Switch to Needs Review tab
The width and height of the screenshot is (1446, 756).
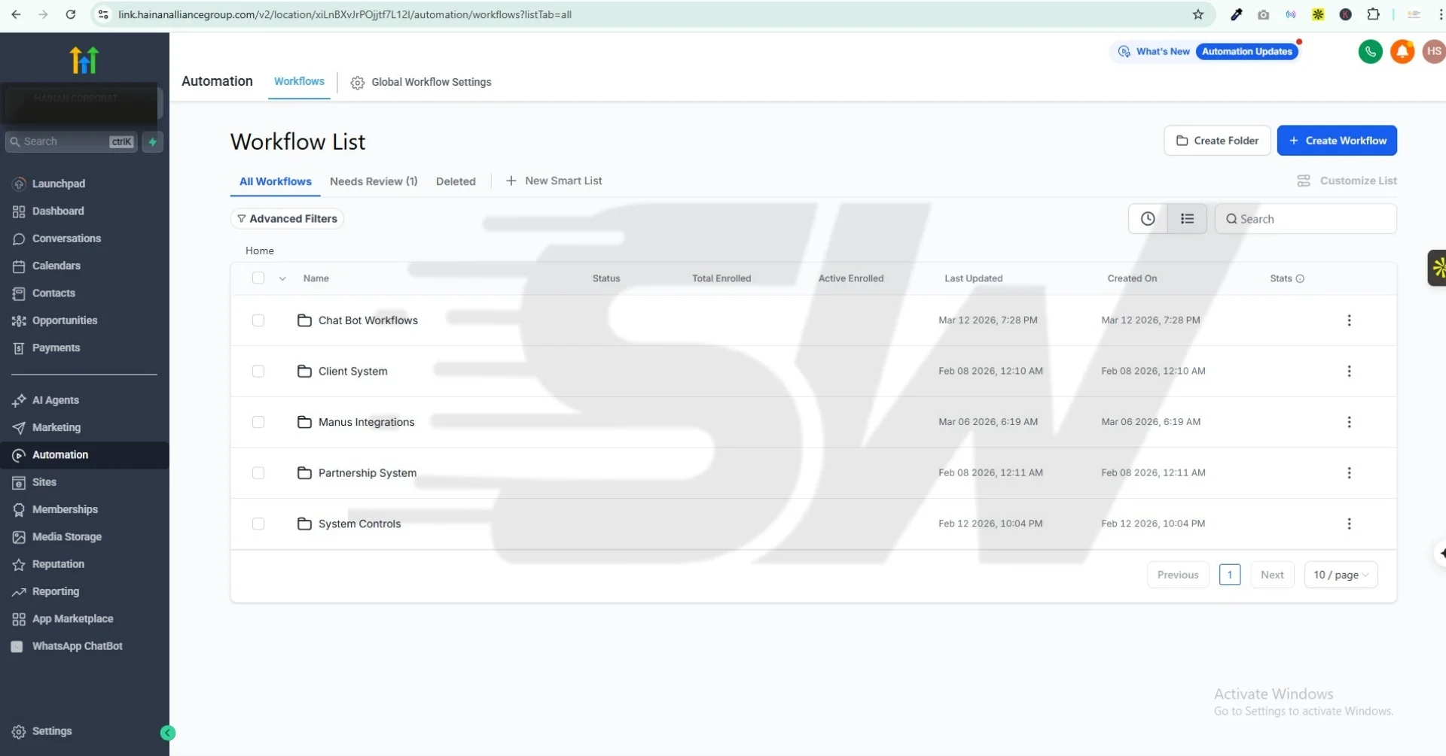point(374,181)
